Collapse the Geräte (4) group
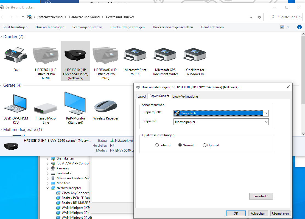The height and width of the screenshot is (219, 305). [1, 85]
